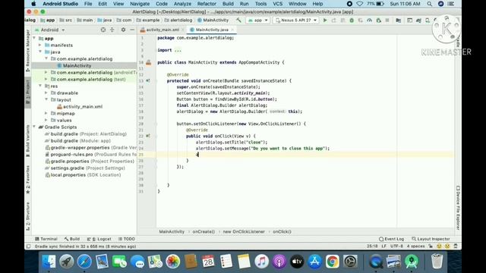Open the profiler gauge icon in the toolbar
This screenshot has width=486, height=273.
pyautogui.click(x=370, y=20)
